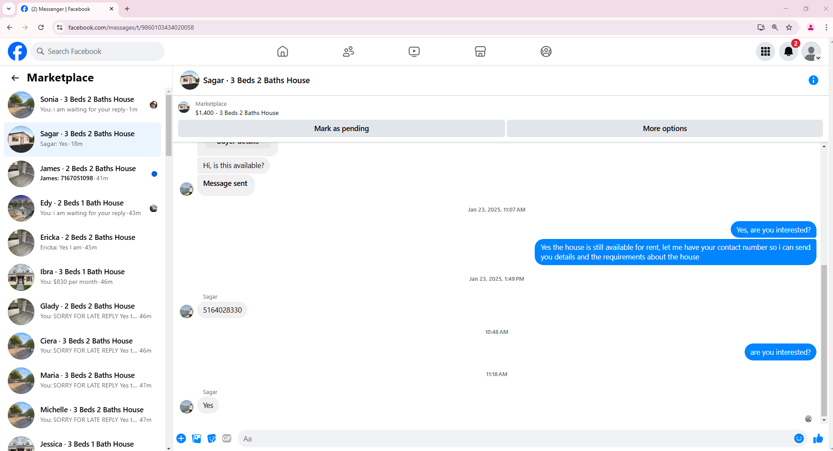Viewport: 833px width, 451px height.
Task: Open Sonia's 3 Beds 2 Baths House chat
Action: [x=83, y=105]
